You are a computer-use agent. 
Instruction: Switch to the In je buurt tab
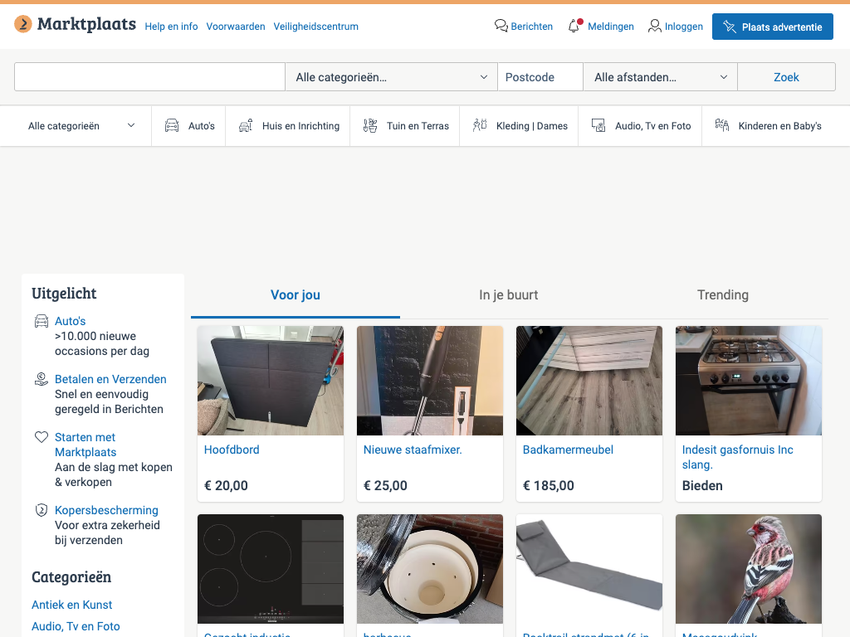(x=509, y=295)
